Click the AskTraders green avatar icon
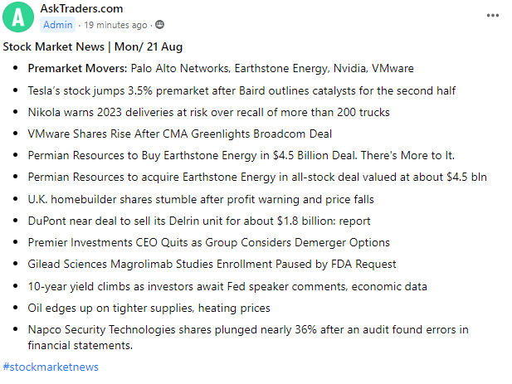The image size is (512, 384). (x=20, y=17)
